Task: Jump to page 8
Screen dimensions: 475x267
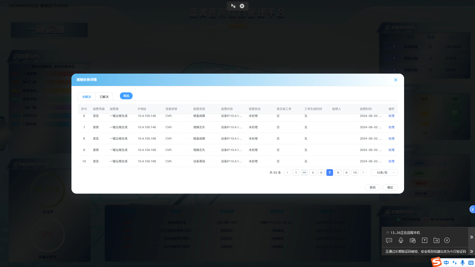Action: click(x=338, y=172)
